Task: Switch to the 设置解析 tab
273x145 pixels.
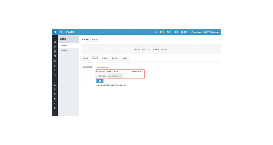Action: (105, 58)
